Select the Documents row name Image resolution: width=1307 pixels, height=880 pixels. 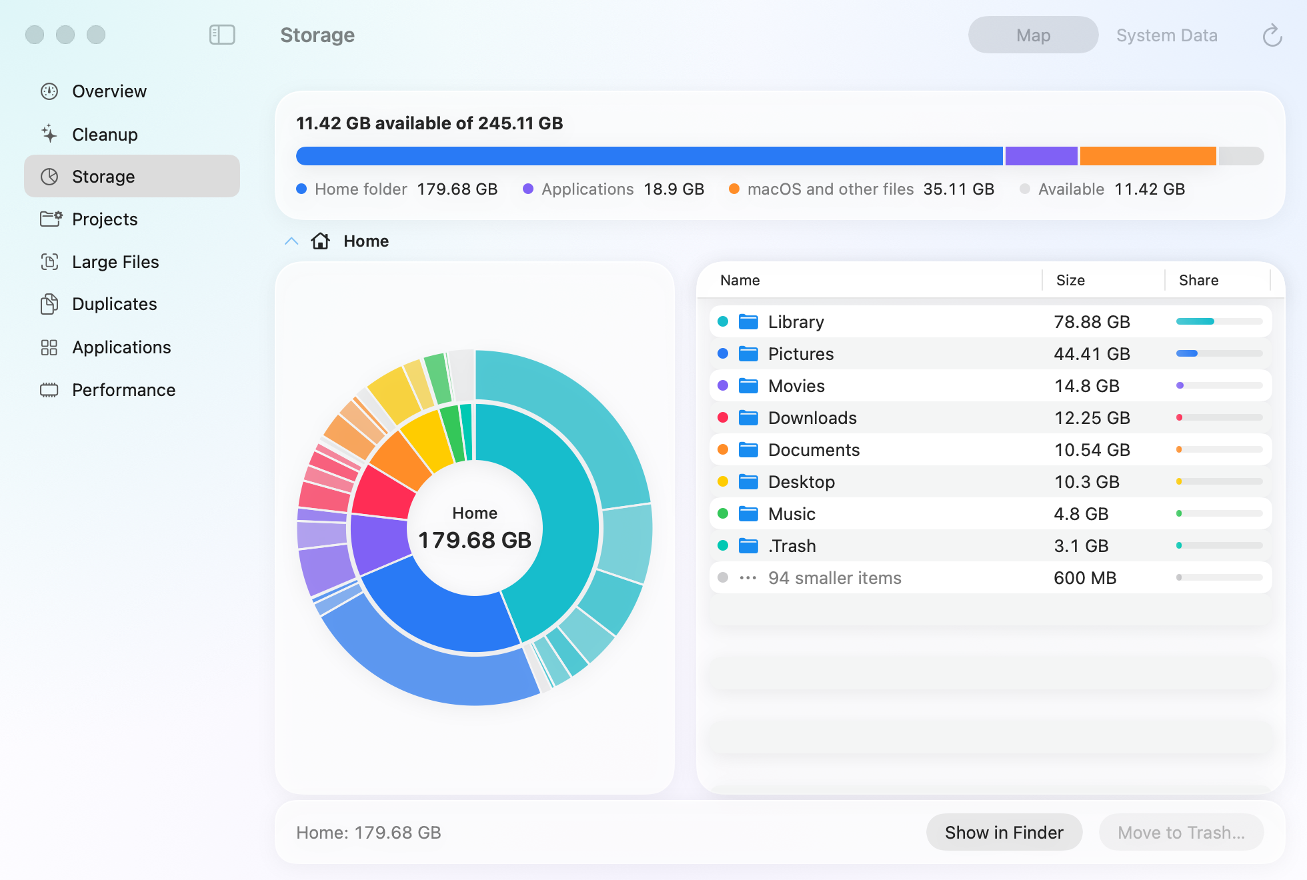coord(814,449)
